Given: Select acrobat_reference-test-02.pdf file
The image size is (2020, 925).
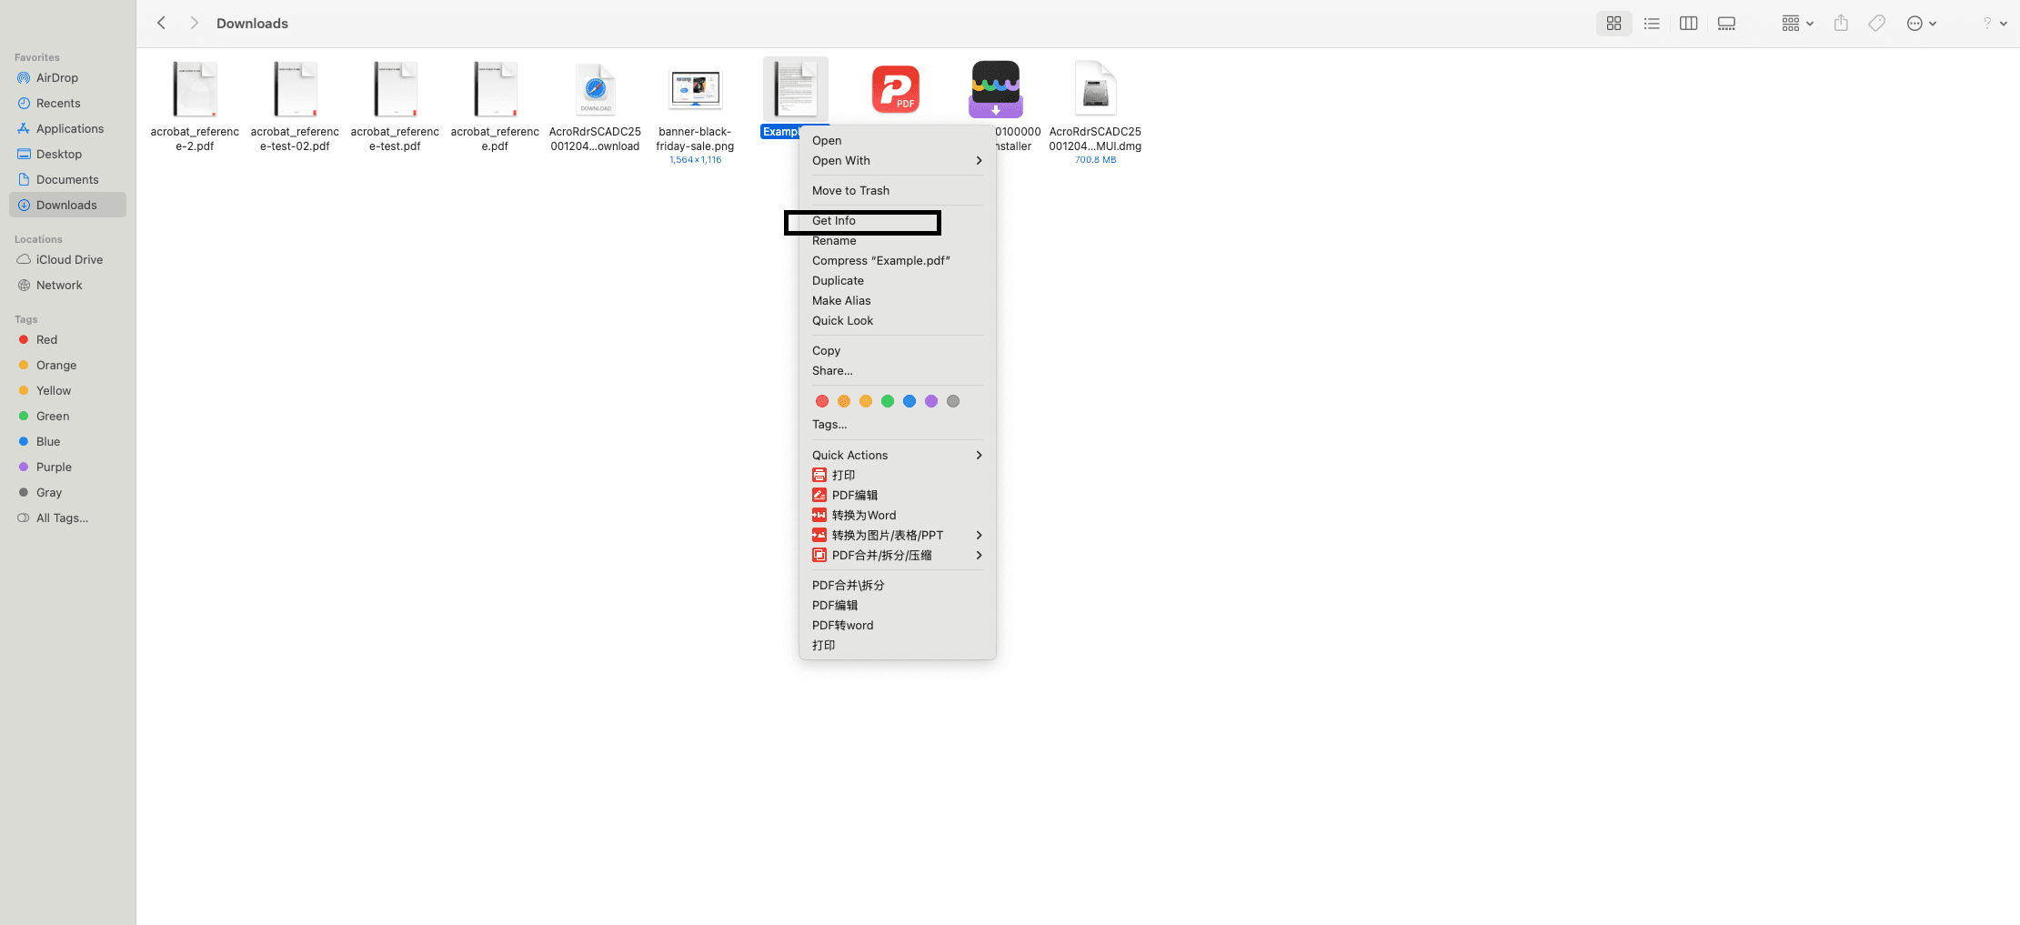Looking at the screenshot, I should pyautogui.click(x=295, y=89).
